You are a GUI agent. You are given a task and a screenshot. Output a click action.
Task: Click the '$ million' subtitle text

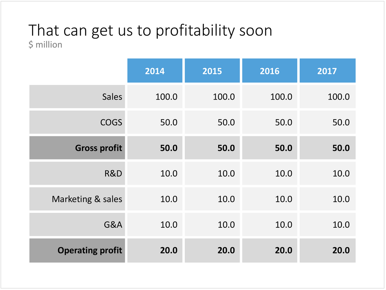coord(45,44)
